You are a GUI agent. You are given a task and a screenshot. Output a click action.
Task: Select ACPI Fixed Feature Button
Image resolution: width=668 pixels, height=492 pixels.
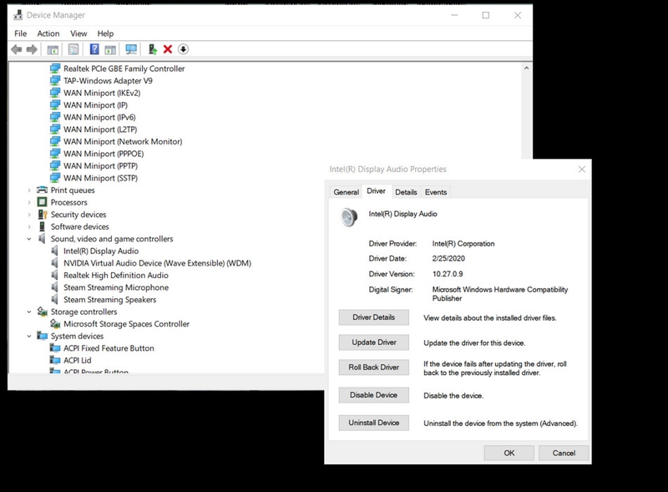pos(109,347)
